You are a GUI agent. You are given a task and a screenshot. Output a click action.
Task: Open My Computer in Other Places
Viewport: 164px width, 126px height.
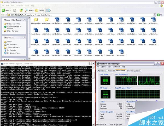(x=12, y=50)
